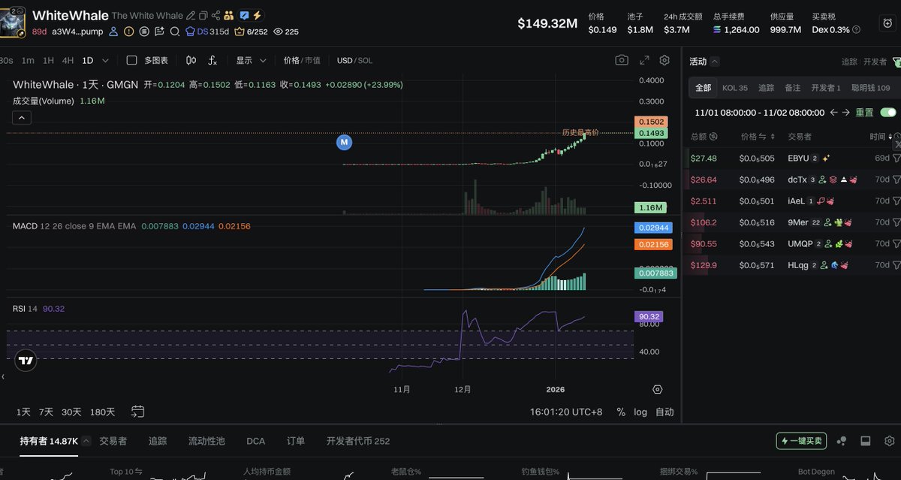Switch to the DCA tab
Screen dimensions: 901x480
click(255, 441)
